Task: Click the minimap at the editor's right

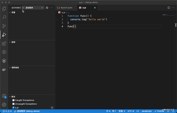Action: 168,15
